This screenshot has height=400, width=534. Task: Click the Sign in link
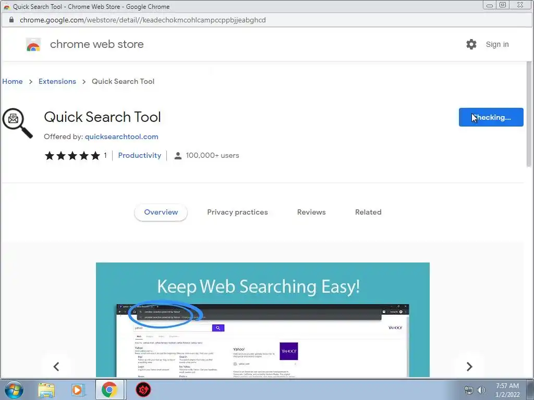pos(497,45)
